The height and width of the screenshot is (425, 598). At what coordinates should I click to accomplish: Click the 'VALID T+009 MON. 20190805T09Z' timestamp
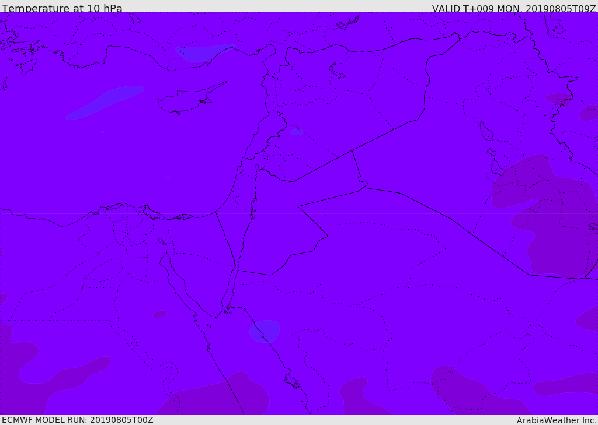(514, 9)
